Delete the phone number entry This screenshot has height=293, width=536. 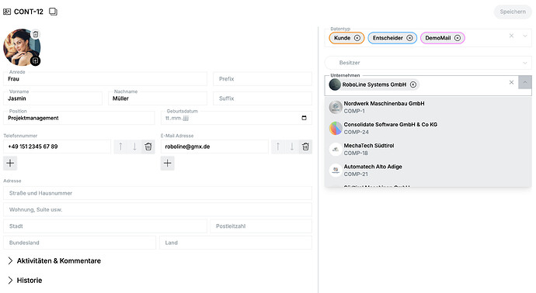click(148, 146)
